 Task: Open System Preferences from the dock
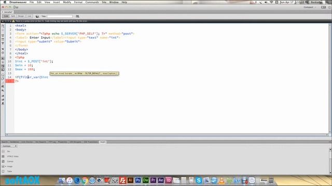click(x=115, y=180)
